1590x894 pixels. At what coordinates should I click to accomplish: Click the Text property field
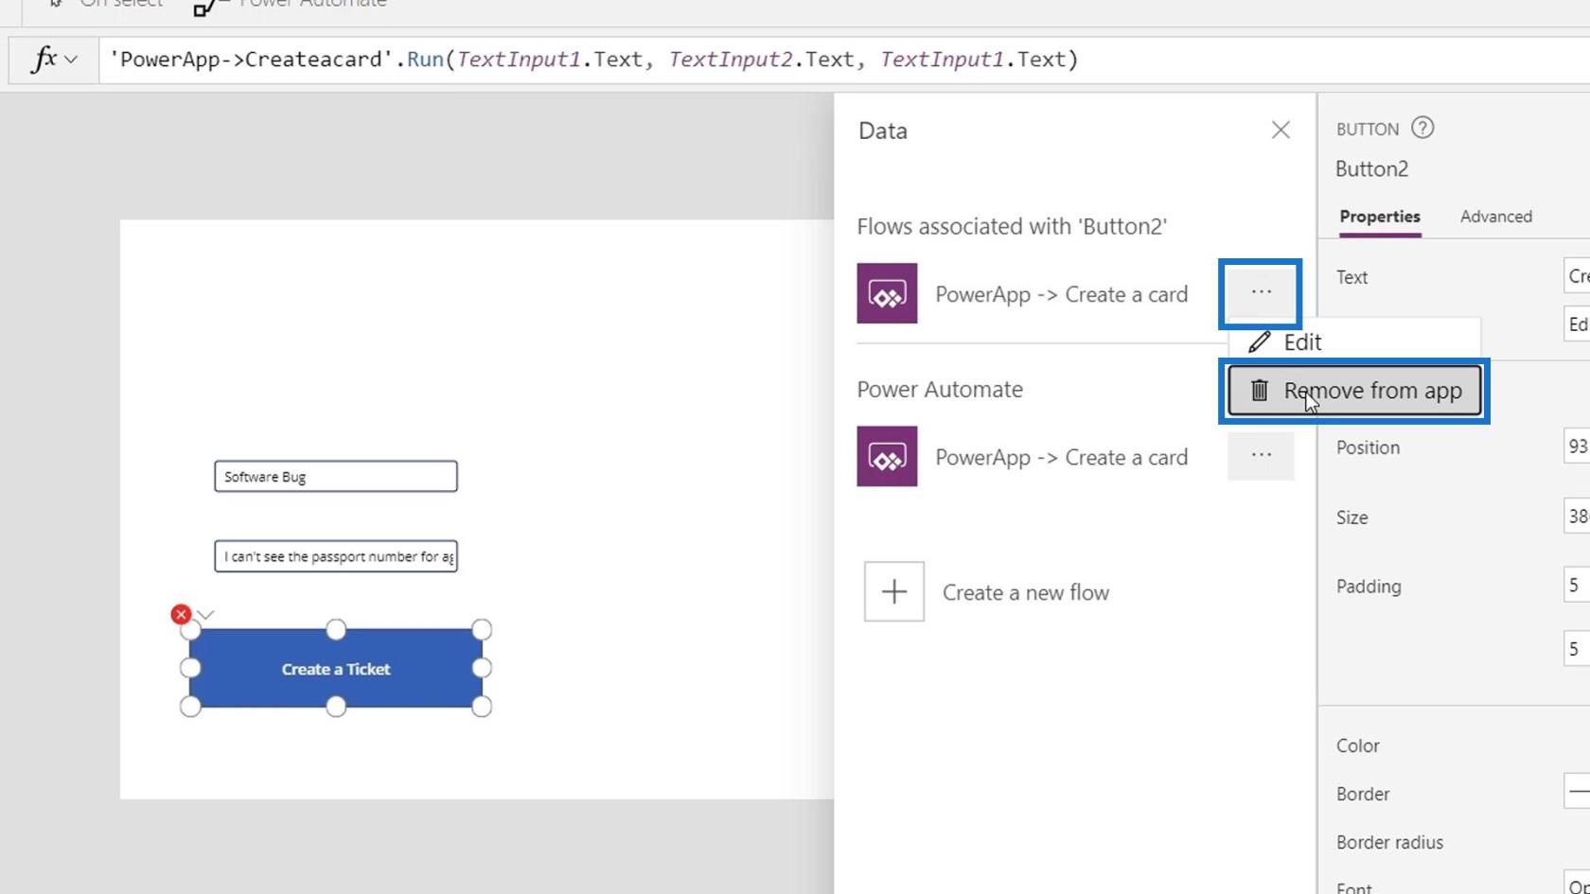click(x=1578, y=276)
